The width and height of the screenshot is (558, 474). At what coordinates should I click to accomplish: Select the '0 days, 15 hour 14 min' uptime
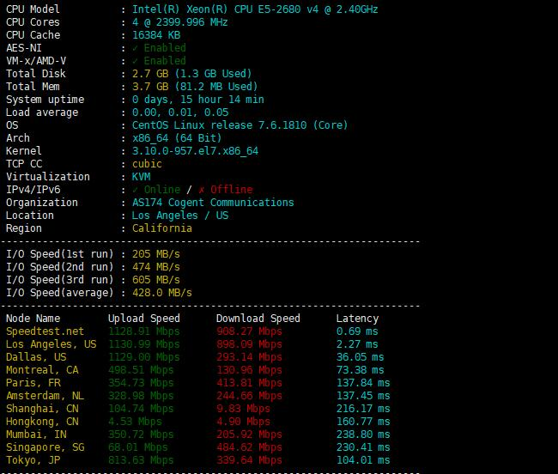tap(197, 100)
